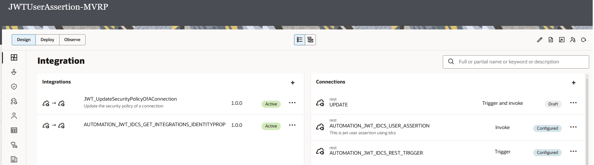Click rest icon of AUTOMATION_JWT_IDCS_USER_ASSERTION
Image resolution: width=594 pixels, height=165 pixels.
point(320,127)
